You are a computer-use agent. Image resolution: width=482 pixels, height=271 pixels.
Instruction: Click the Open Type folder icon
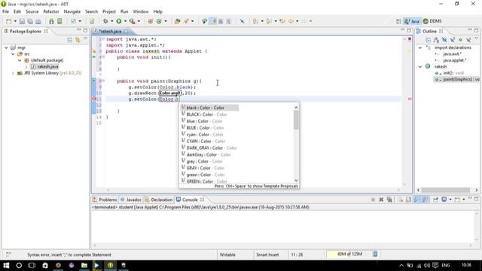[178, 21]
